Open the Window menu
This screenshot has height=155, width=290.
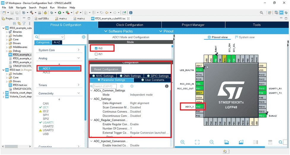(x=62, y=8)
